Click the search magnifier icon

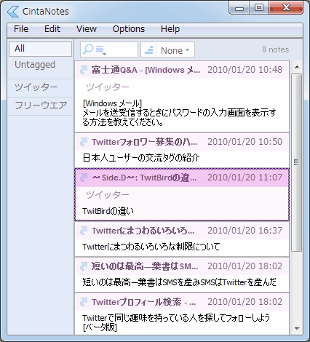pos(88,49)
